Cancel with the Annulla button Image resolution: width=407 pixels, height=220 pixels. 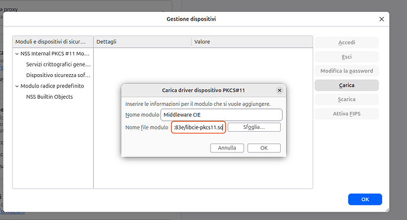click(227, 148)
